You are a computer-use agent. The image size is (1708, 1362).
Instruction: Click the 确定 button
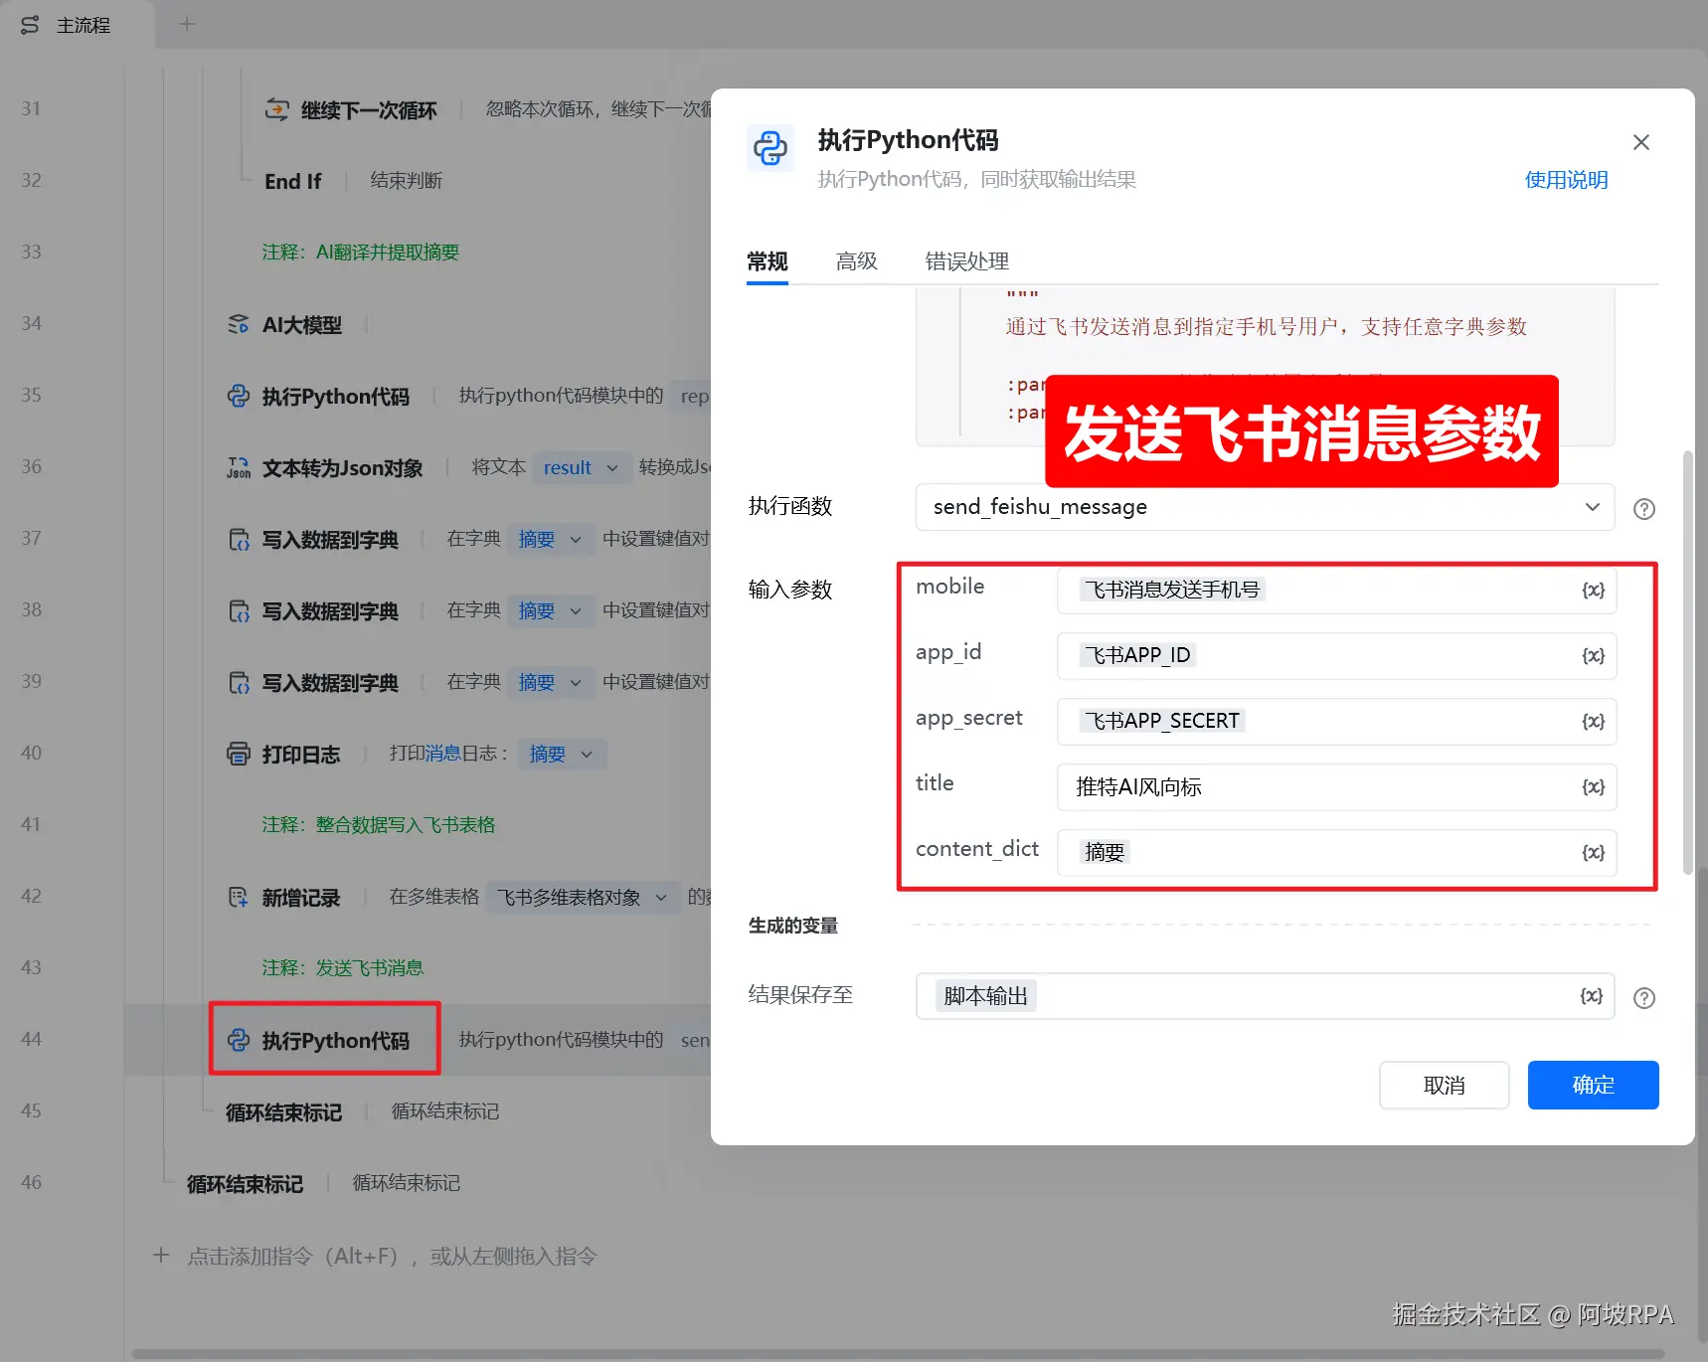1593,1085
